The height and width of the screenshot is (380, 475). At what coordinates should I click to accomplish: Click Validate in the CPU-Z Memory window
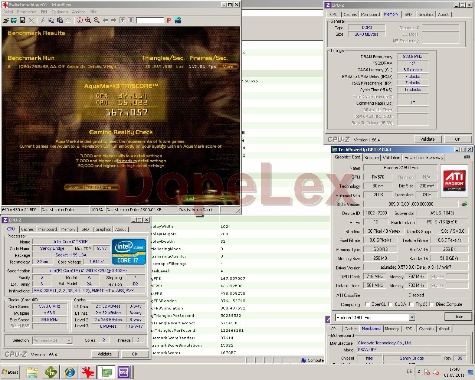coord(427,139)
